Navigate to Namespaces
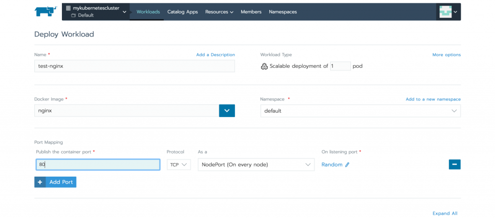Viewport: 495px width, 218px height. pyautogui.click(x=283, y=12)
